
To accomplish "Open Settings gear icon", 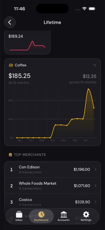I will [86, 216].
